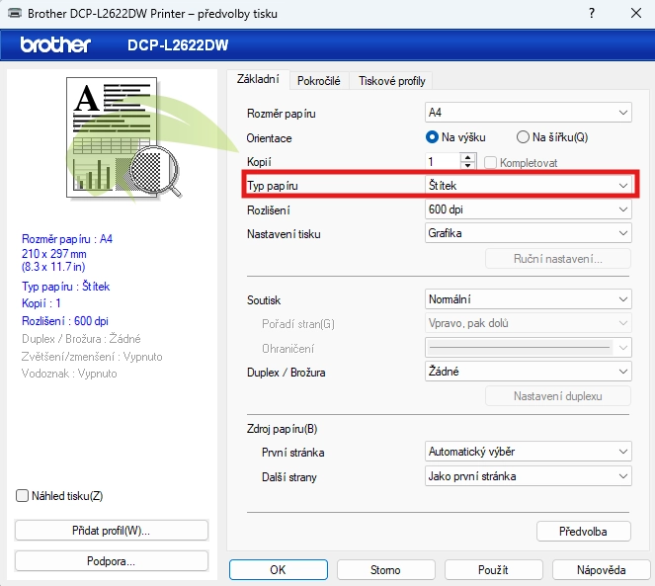Screen dimensions: 655x586
Task: Switch to the Tiskové profily tab
Action: pos(391,81)
